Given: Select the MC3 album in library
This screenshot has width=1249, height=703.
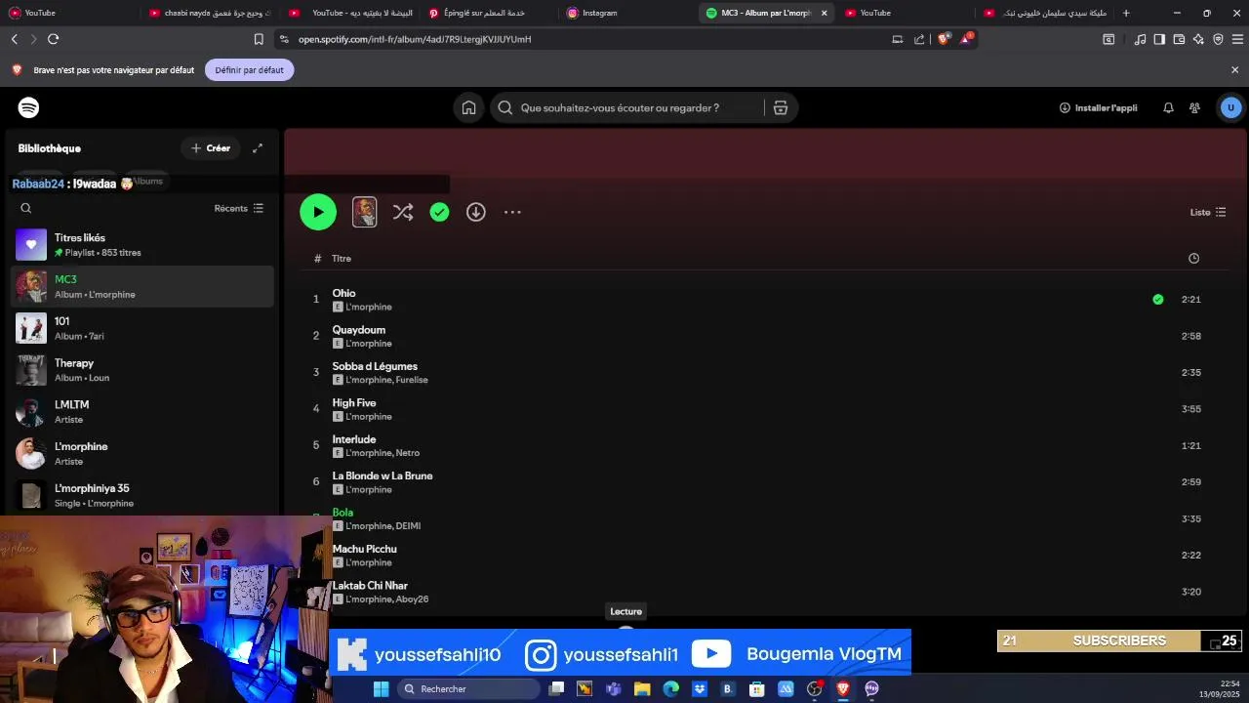Looking at the screenshot, I should coord(142,287).
